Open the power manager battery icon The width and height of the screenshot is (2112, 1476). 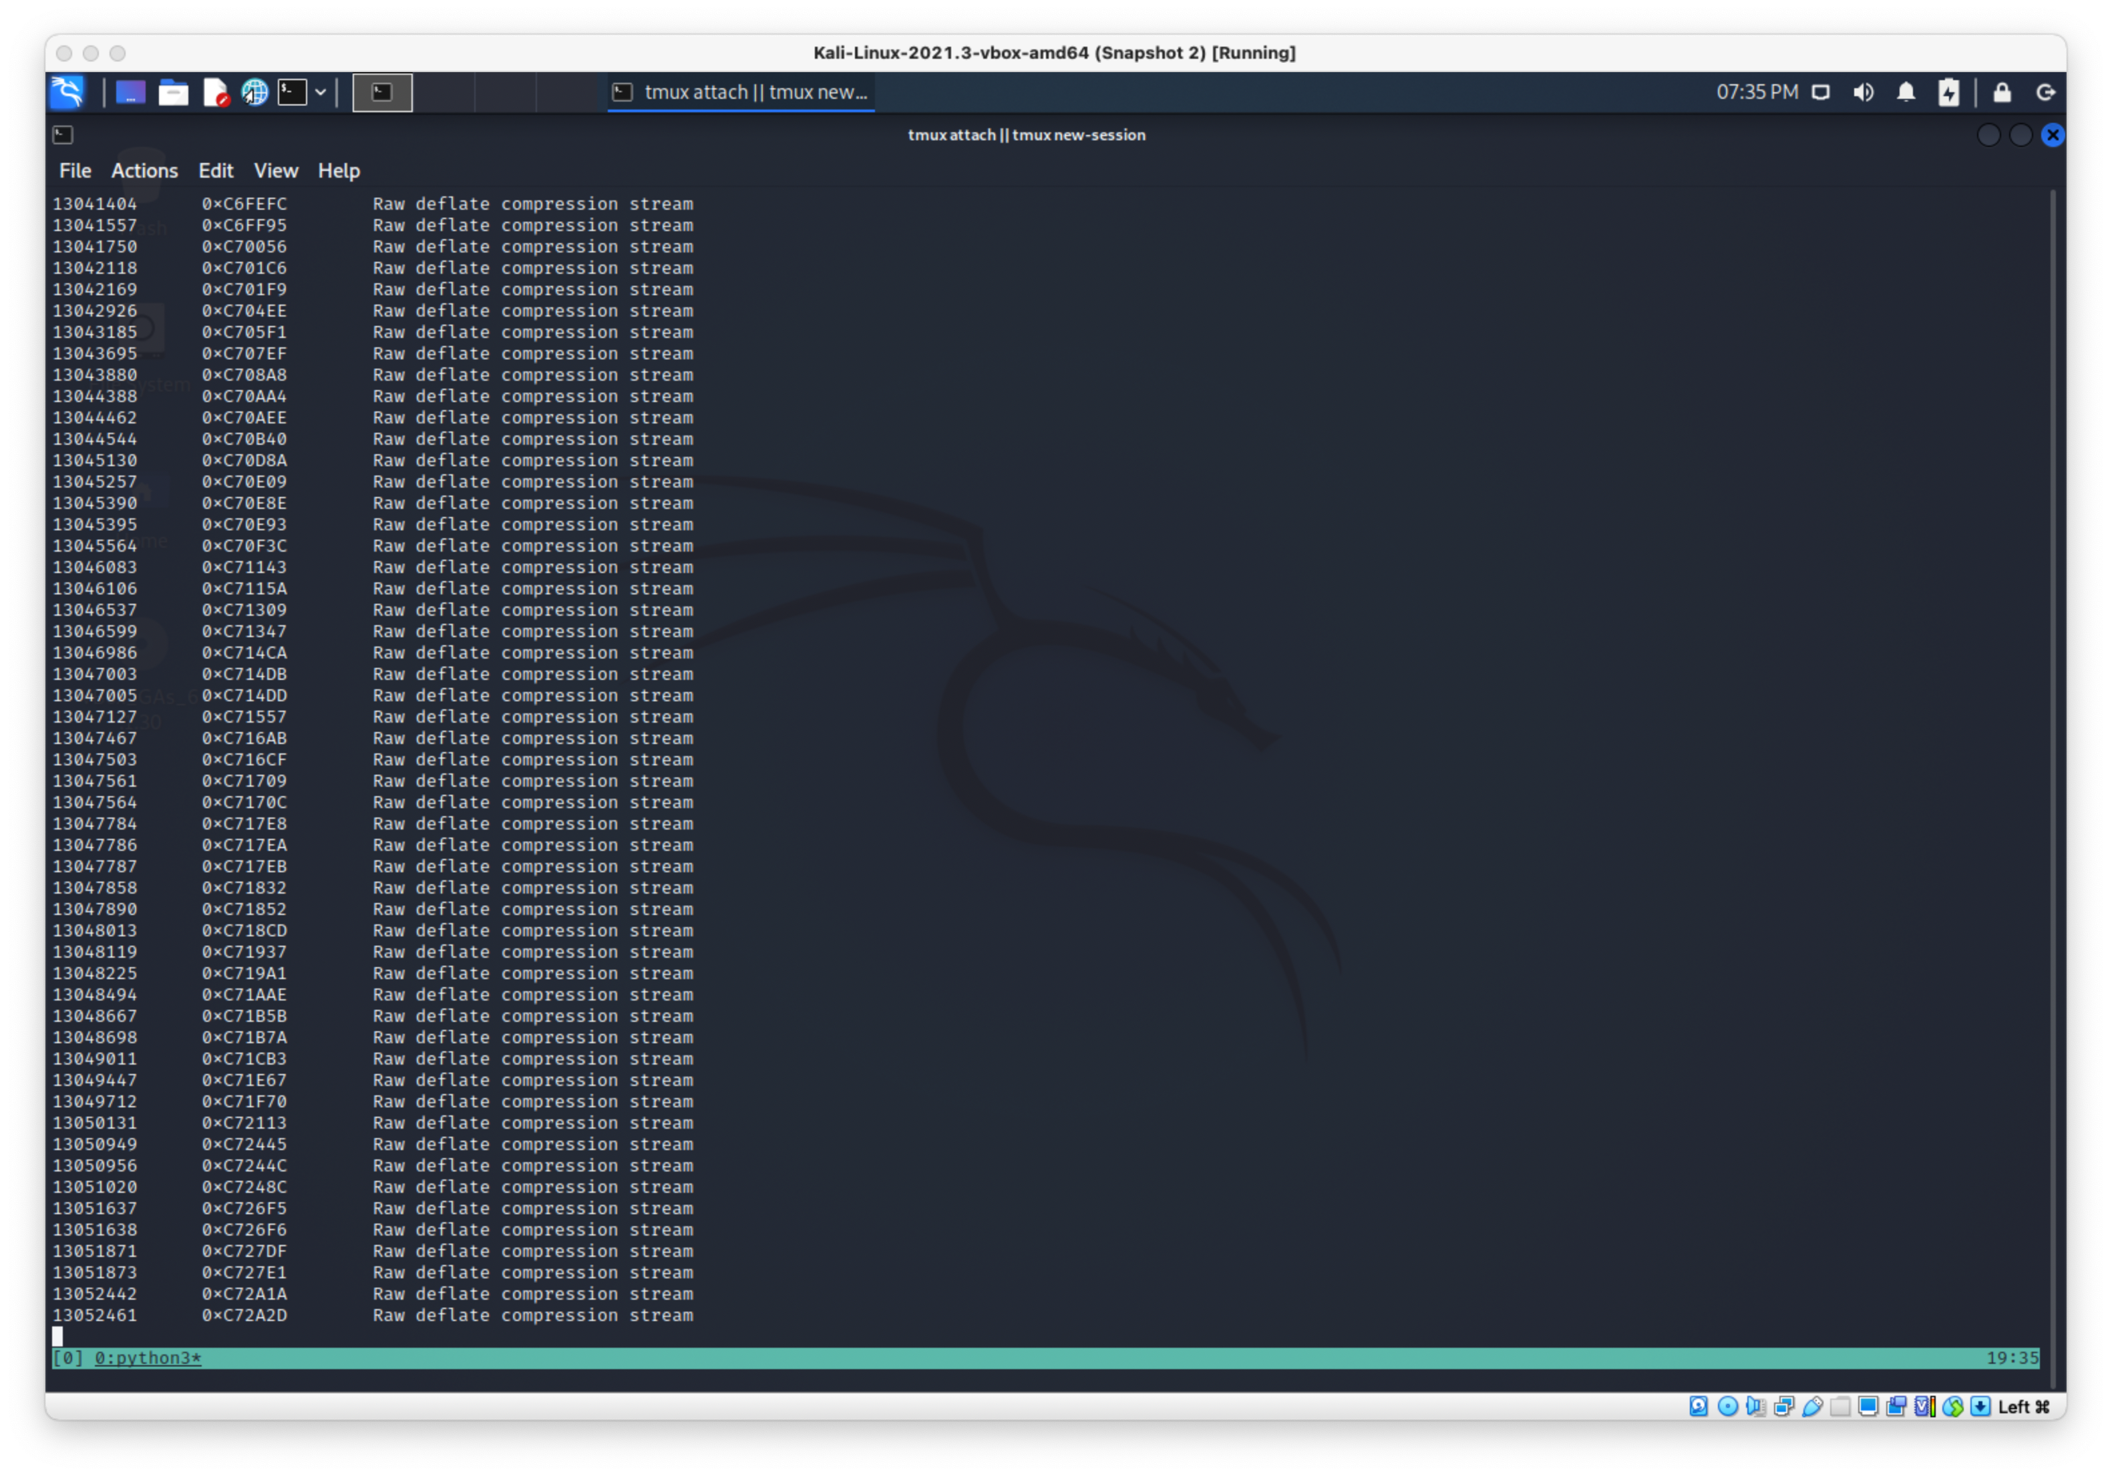pos(1948,92)
